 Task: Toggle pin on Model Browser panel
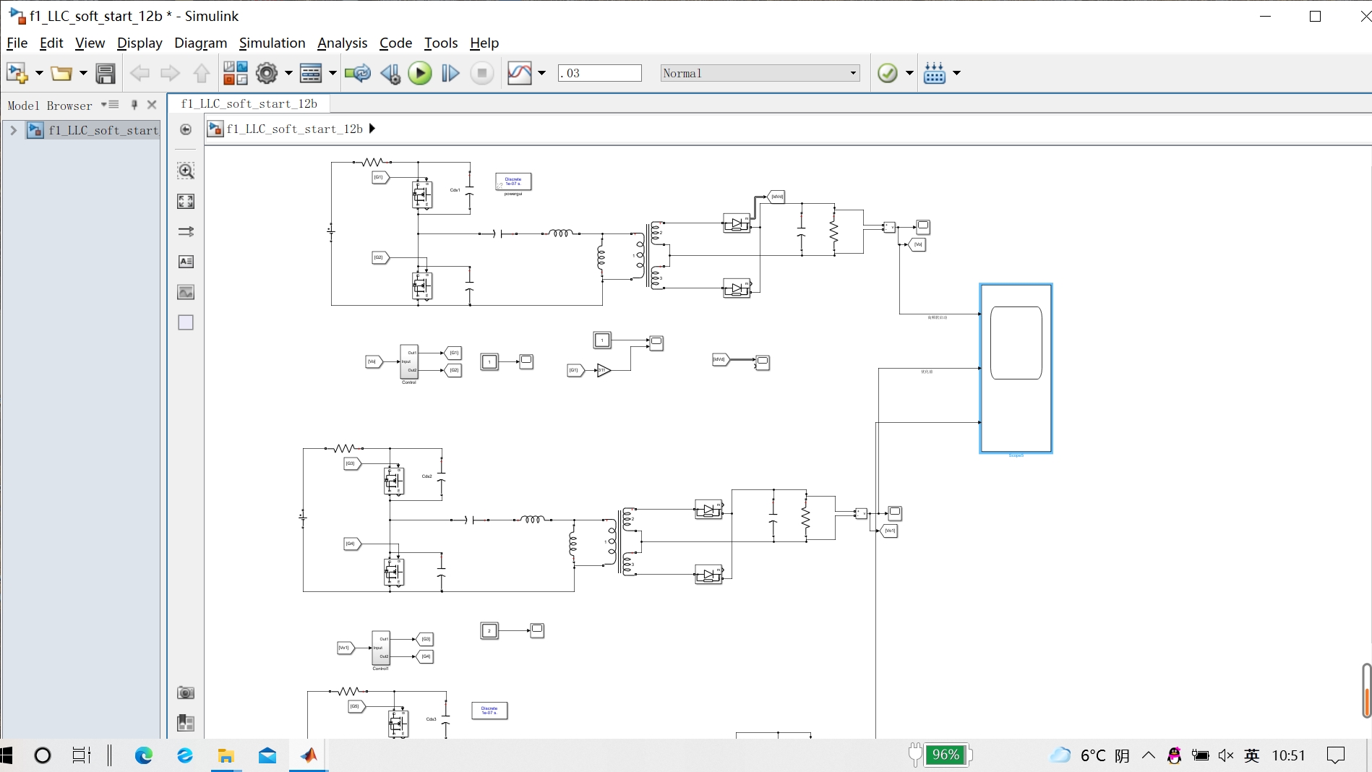coord(134,105)
